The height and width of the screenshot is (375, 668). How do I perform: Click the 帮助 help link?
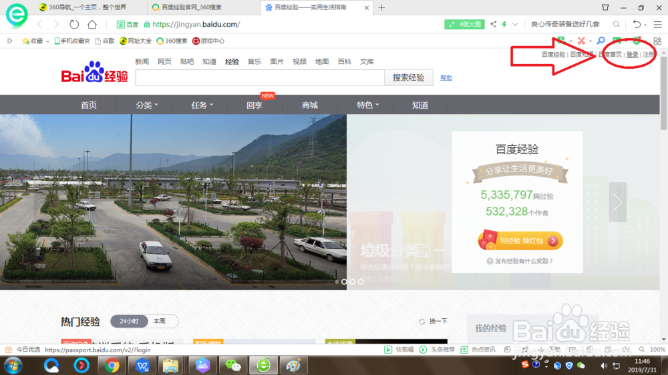[x=446, y=77]
